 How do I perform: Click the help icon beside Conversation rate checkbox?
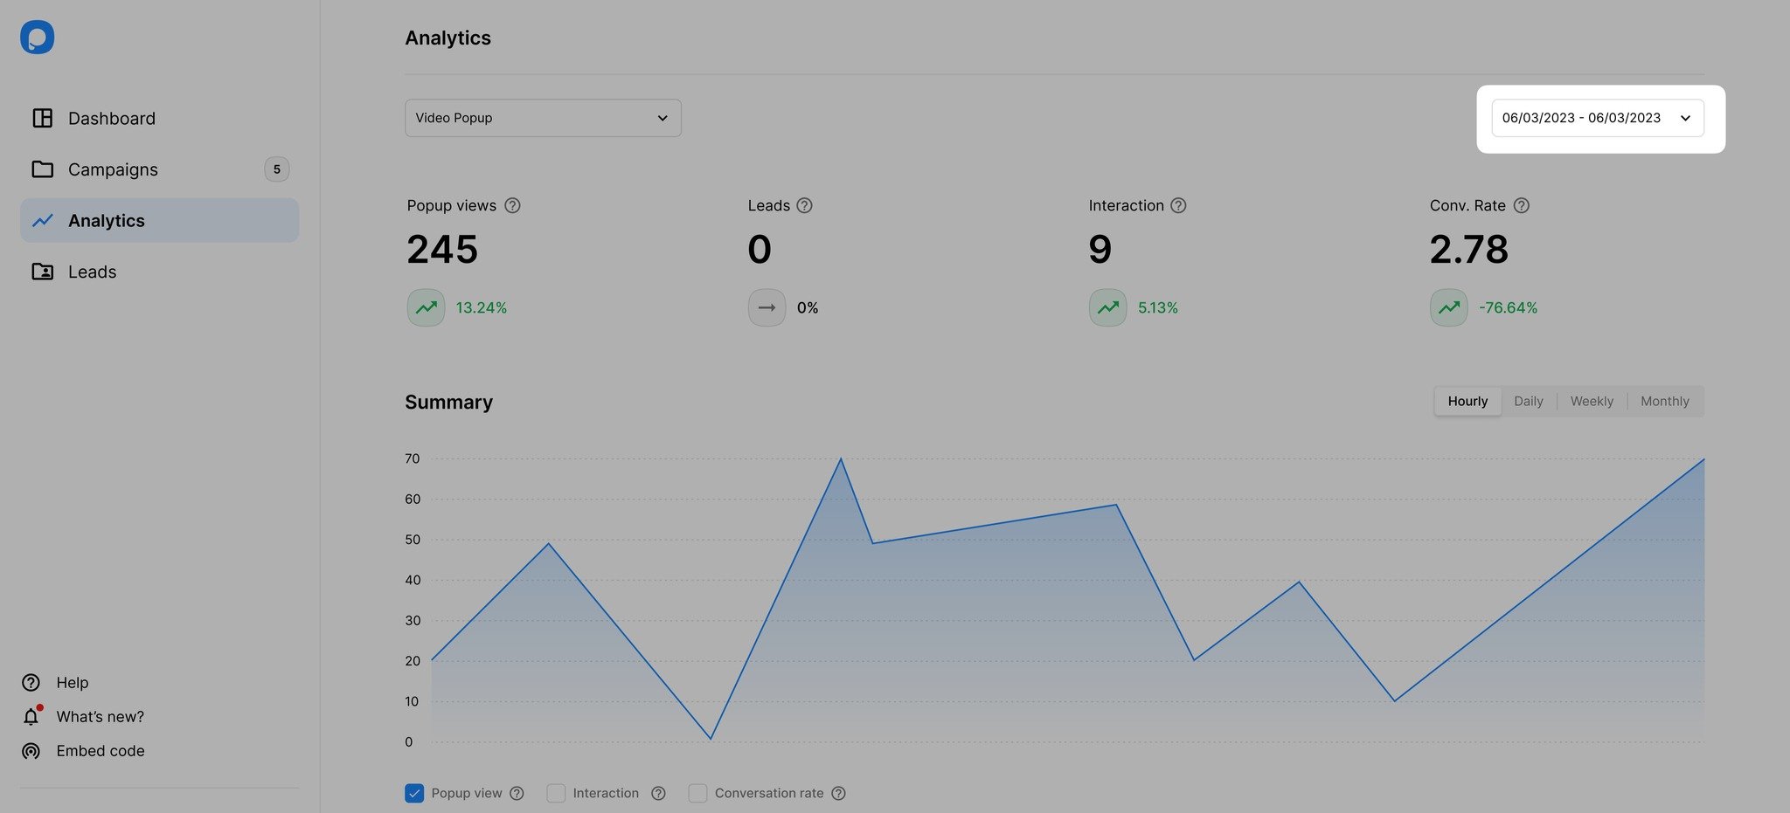[839, 794]
